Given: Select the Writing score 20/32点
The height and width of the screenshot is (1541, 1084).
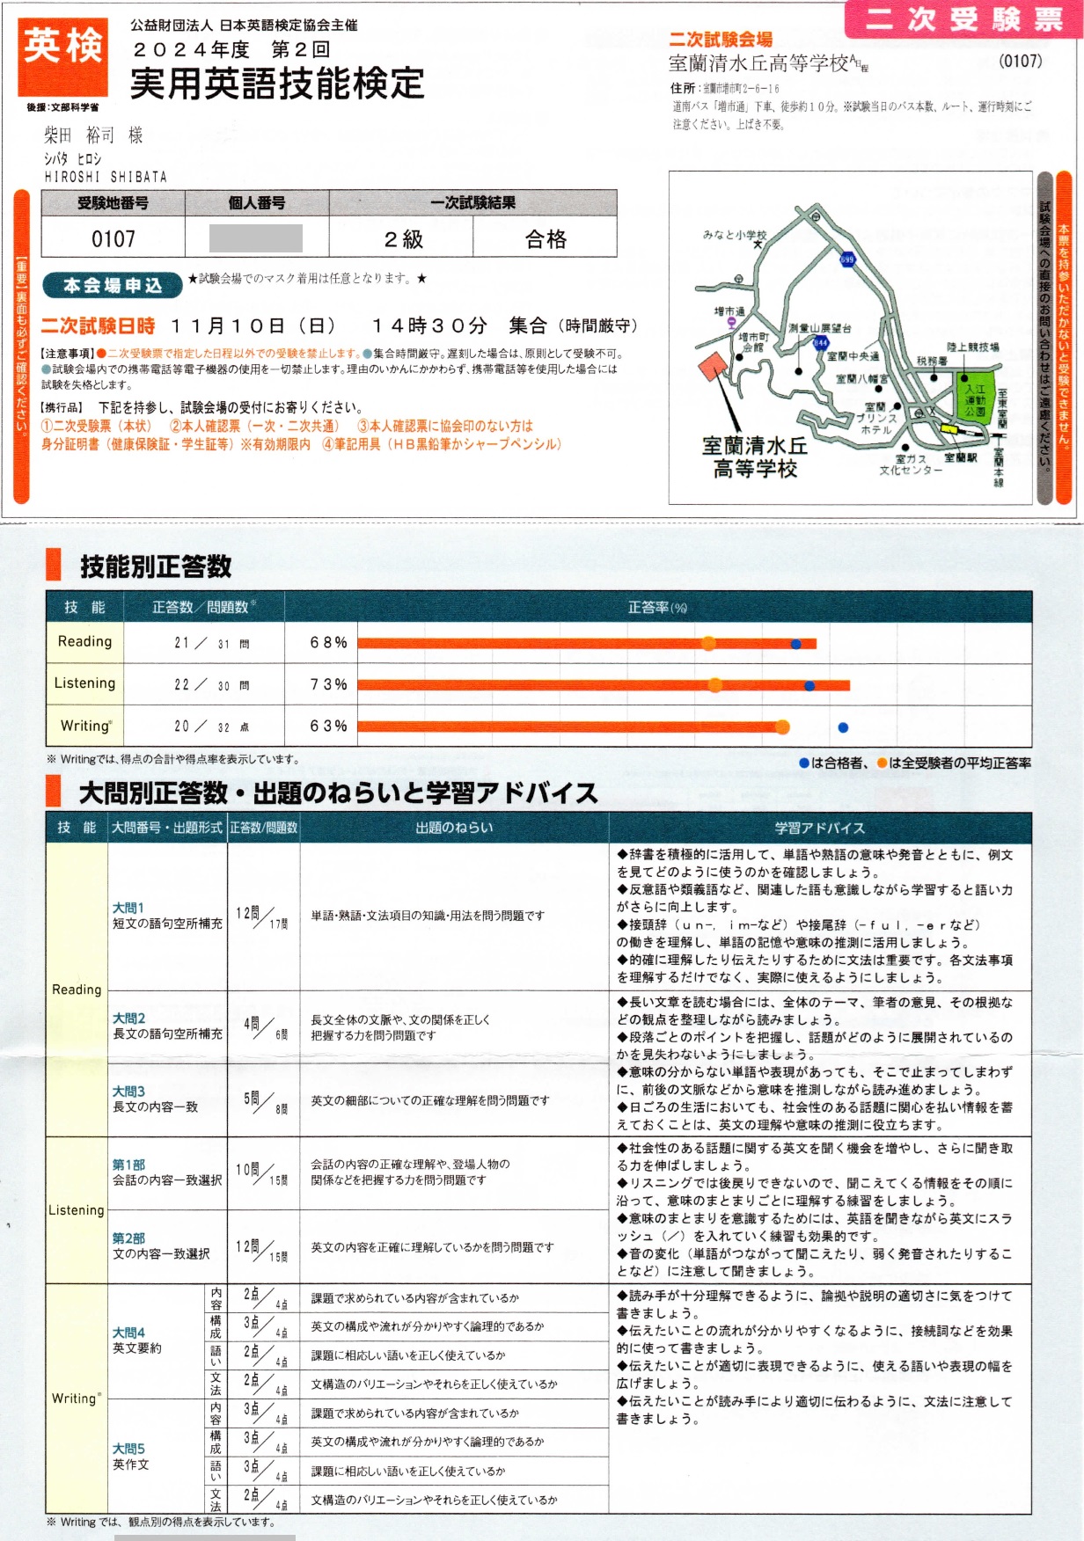Looking at the screenshot, I should coord(211,727).
